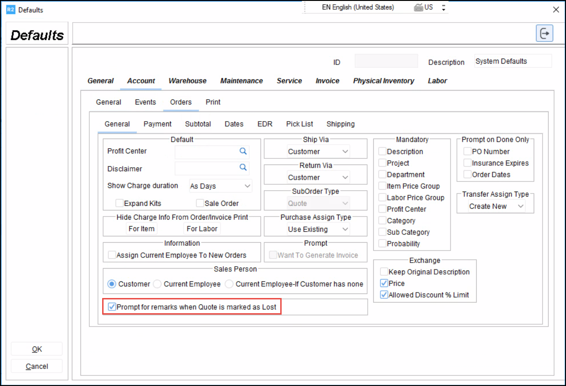The height and width of the screenshot is (386, 566).
Task: Enable the Expand Kits checkbox
Action: (x=119, y=203)
